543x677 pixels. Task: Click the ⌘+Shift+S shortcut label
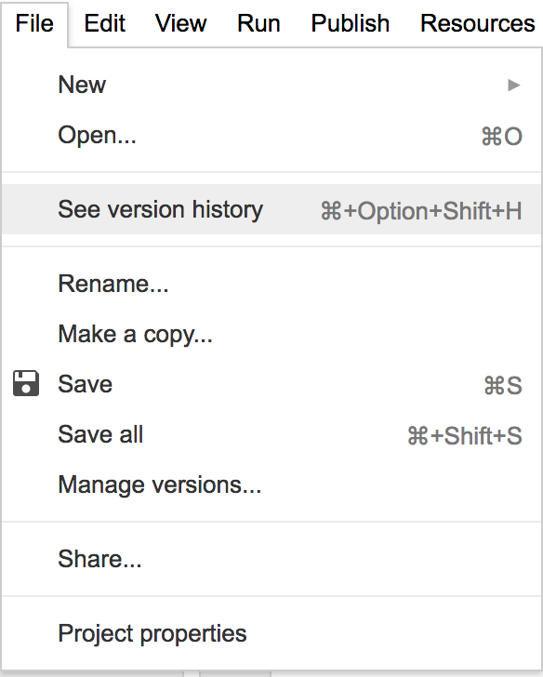(x=465, y=435)
